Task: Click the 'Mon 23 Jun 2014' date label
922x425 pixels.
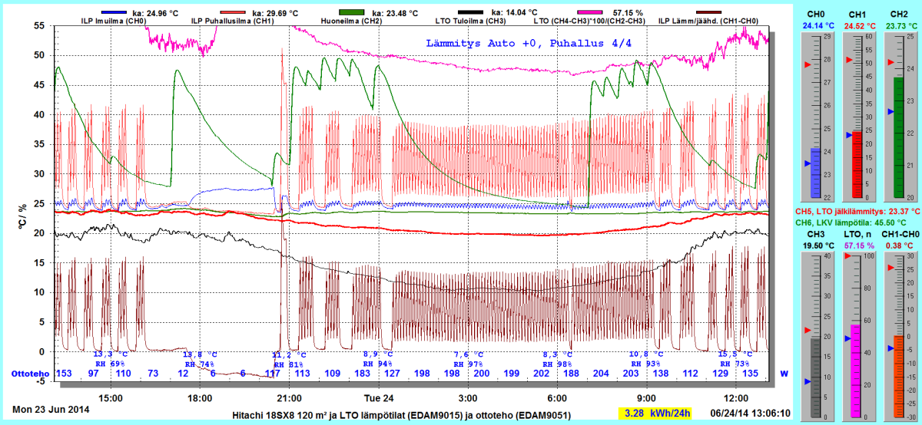Action: point(51,409)
